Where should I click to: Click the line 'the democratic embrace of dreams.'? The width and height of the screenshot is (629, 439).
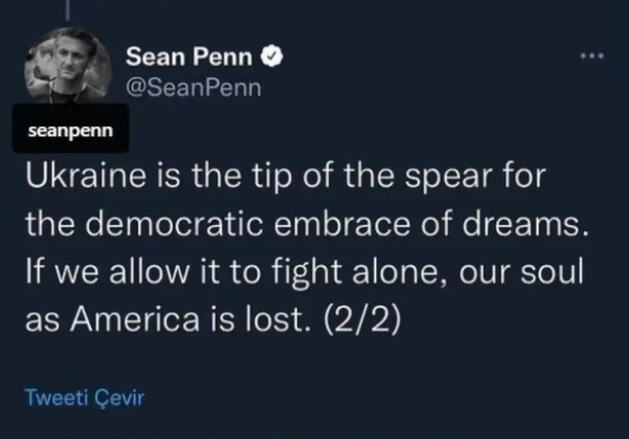[307, 224]
